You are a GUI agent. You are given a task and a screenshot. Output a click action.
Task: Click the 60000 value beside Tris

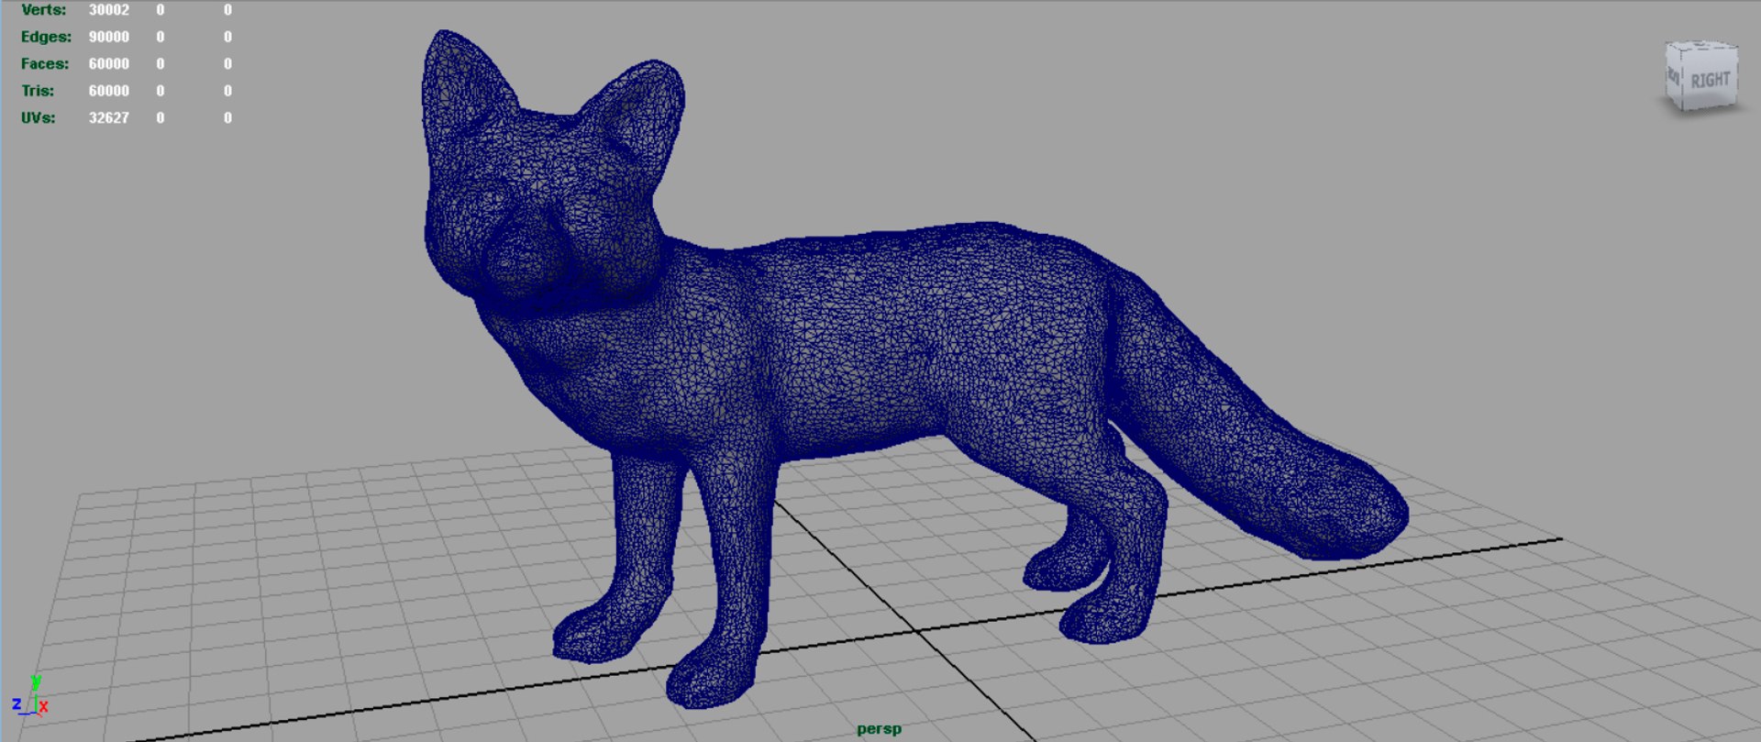109,91
